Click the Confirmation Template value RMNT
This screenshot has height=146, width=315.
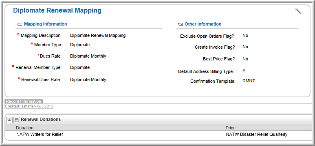pos(249,81)
